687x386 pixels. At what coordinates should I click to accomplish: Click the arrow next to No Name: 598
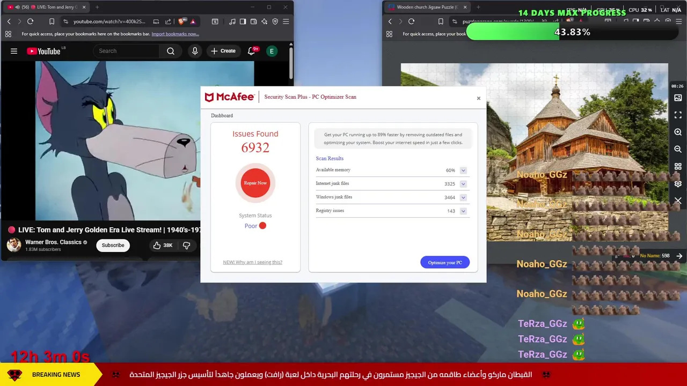pos(679,256)
